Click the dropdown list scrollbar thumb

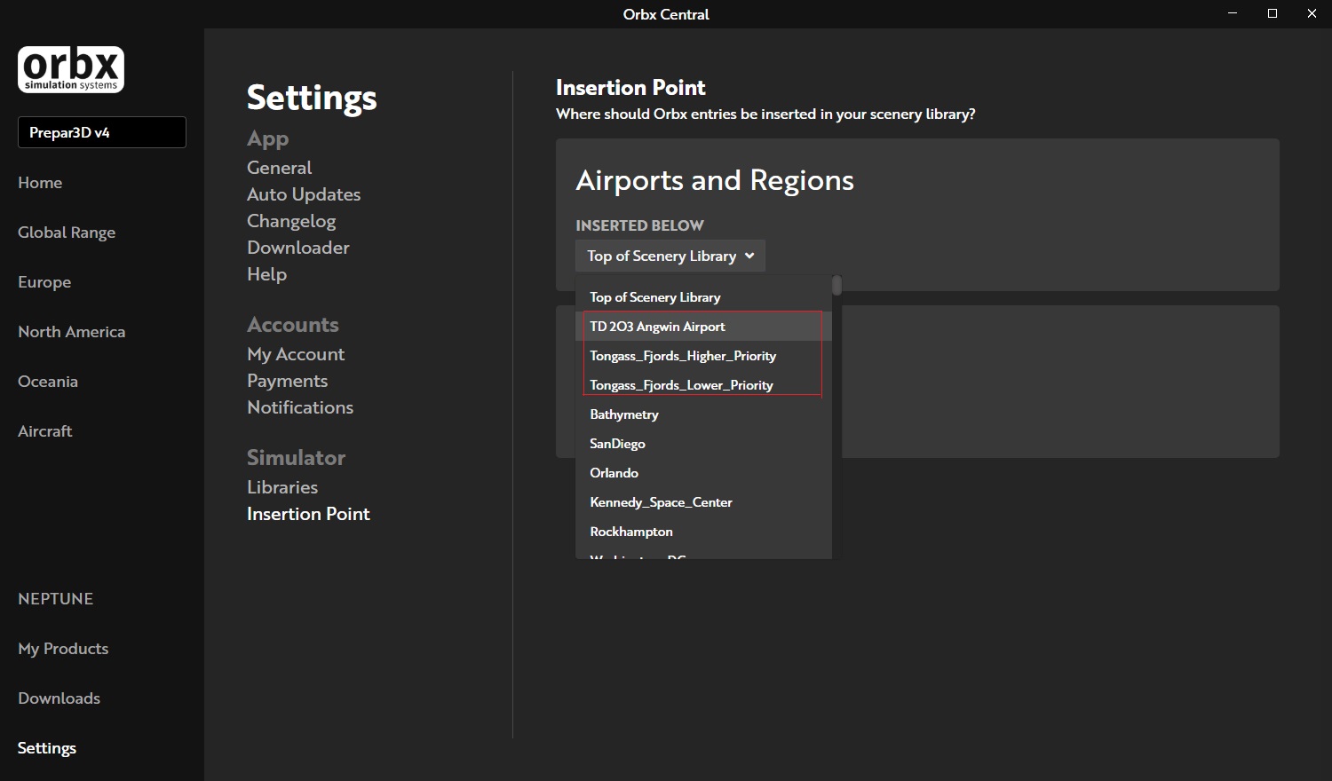(x=836, y=285)
